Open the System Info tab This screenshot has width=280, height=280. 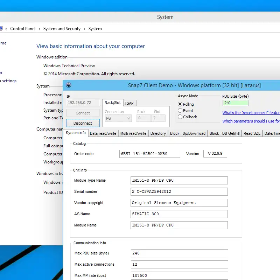point(76,133)
